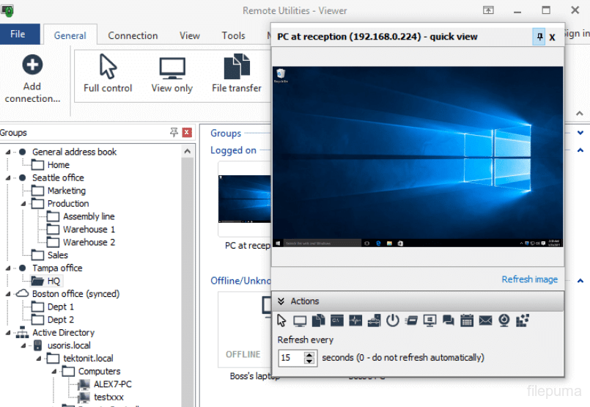Launch View only mode from the ribbon

coord(172,74)
